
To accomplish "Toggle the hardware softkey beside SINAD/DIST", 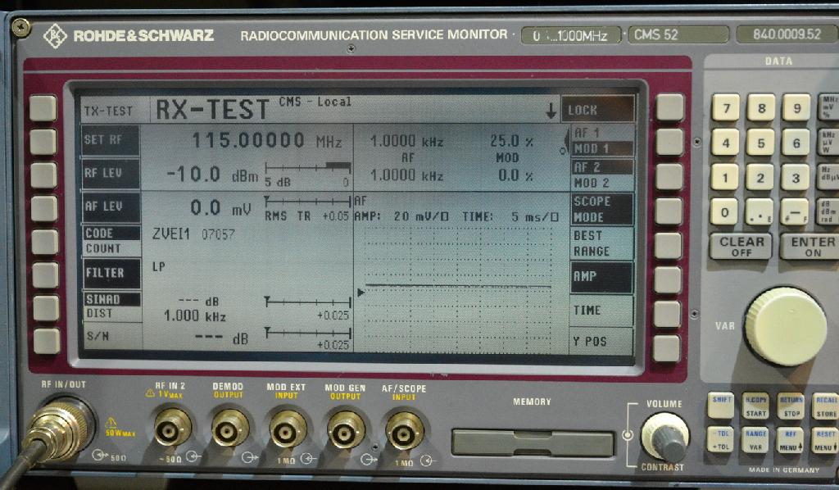I will (46, 309).
